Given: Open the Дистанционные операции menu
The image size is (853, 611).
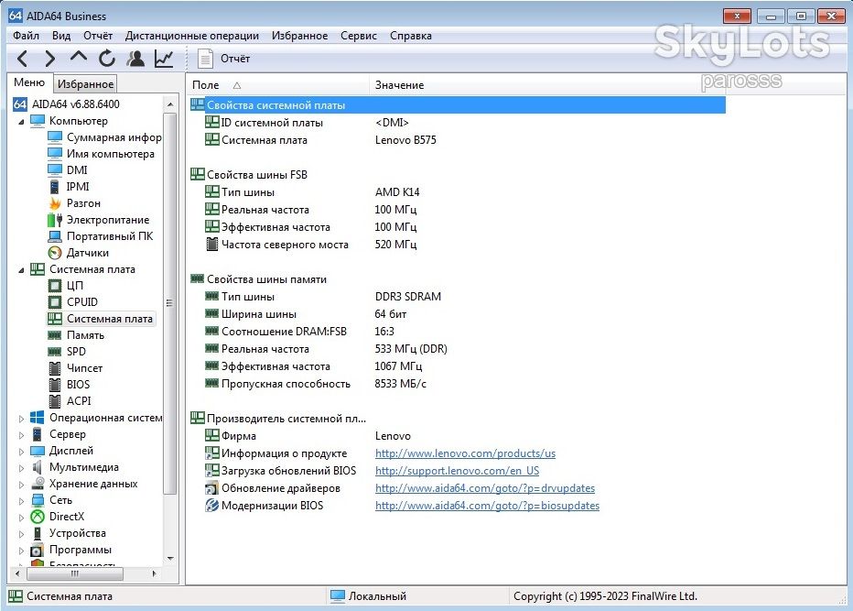Looking at the screenshot, I should click(192, 36).
